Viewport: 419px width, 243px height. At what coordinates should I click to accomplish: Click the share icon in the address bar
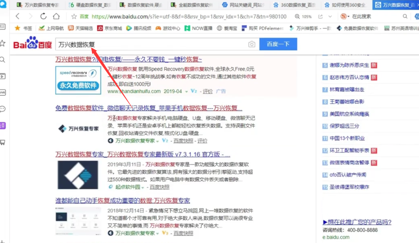click(x=321, y=16)
